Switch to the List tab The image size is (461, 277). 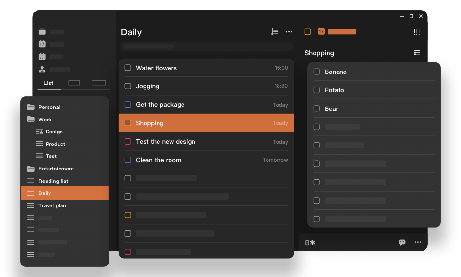pyautogui.click(x=49, y=83)
